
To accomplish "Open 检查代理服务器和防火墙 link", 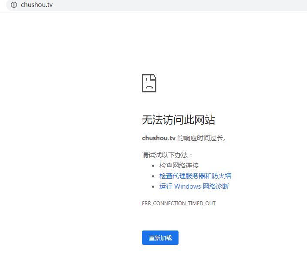I will tap(195, 176).
